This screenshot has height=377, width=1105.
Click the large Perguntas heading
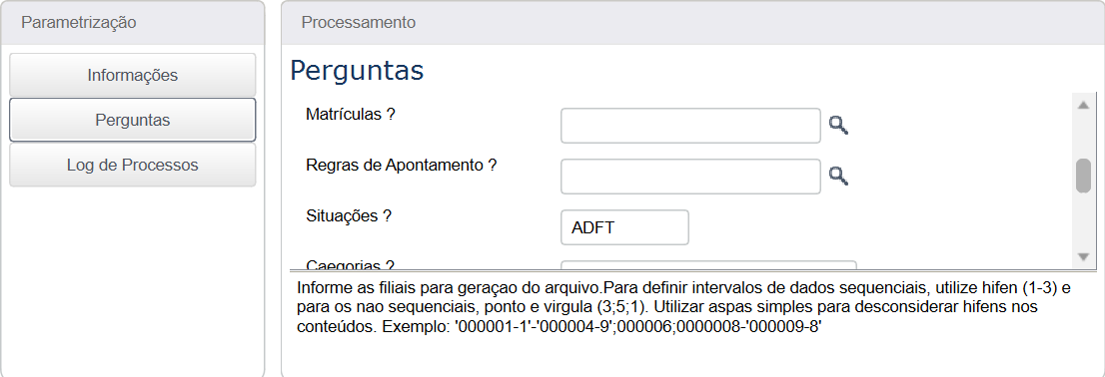(358, 71)
